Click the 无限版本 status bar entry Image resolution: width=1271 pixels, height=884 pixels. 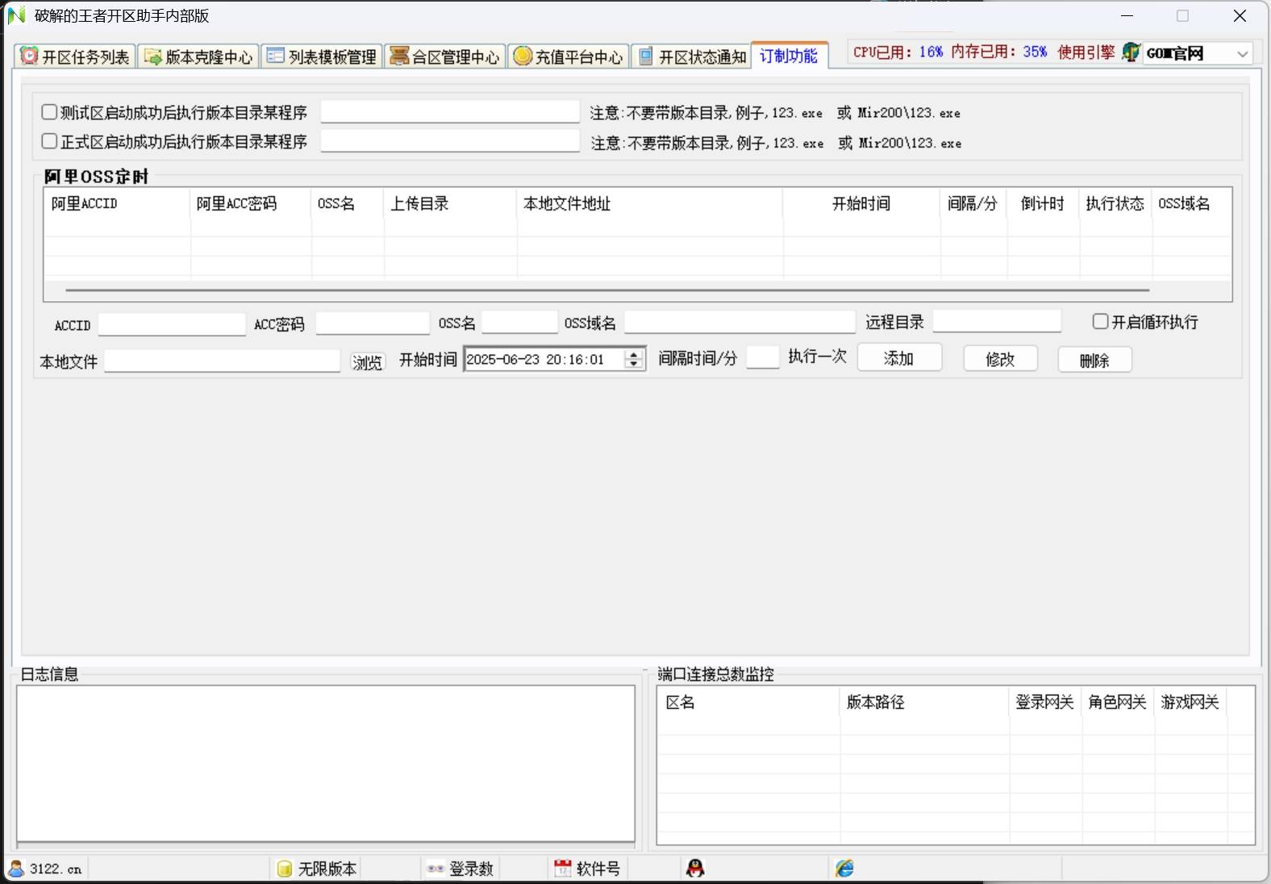(x=327, y=869)
